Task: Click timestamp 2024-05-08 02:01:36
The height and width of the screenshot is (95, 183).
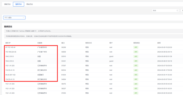Action: point(164,56)
